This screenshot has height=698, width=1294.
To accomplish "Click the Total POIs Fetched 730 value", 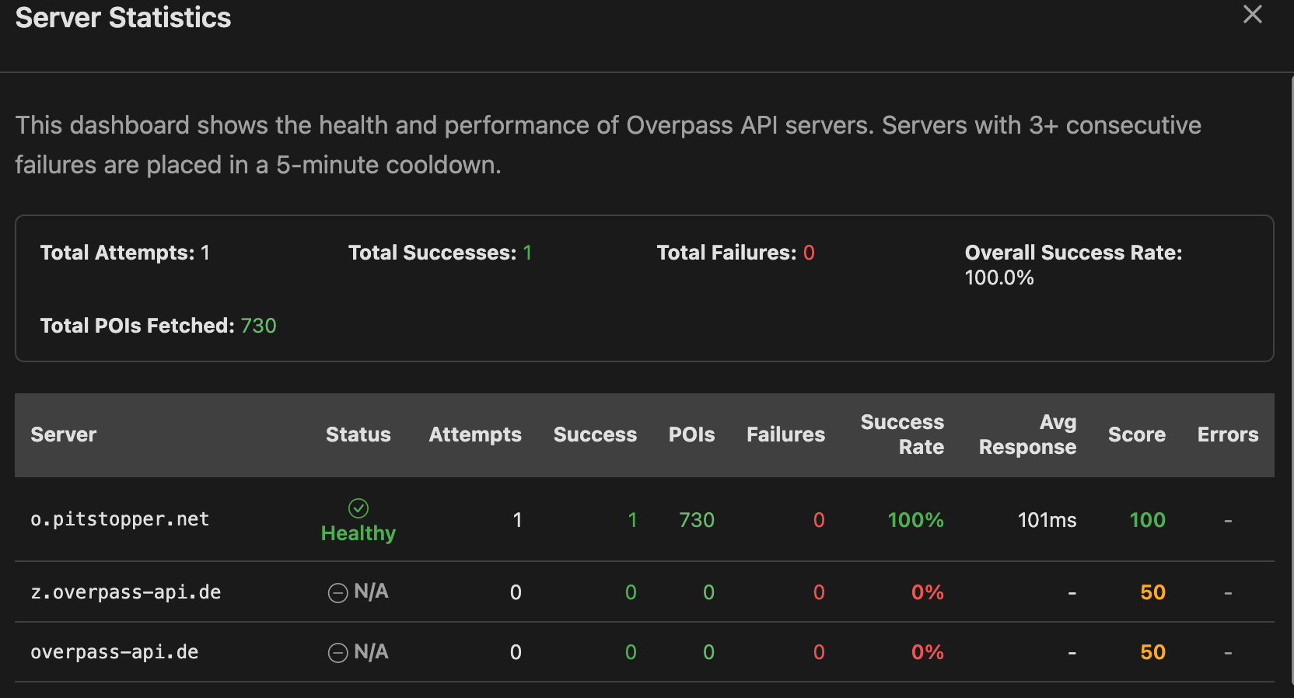I will 258,326.
